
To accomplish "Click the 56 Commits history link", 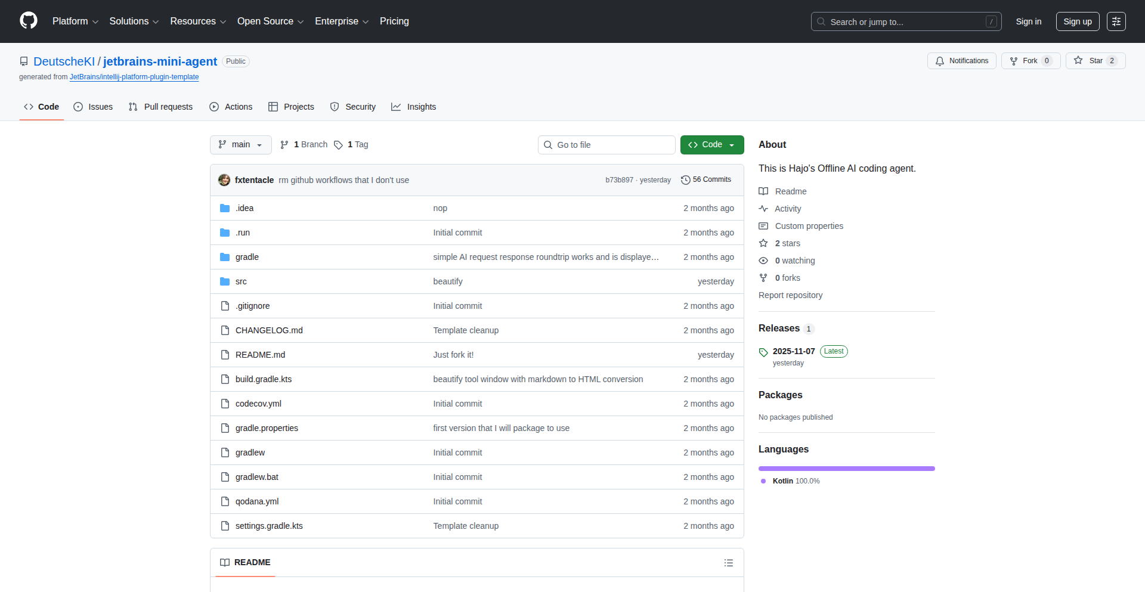I will (x=706, y=180).
